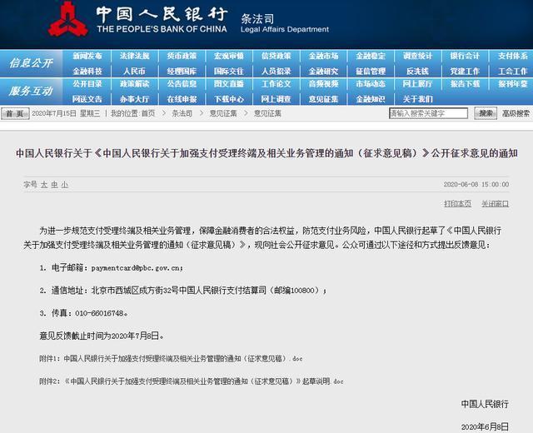Screen dimensions: 533x433
Task: Open the 法律法规 navigation item
Action: tap(135, 56)
